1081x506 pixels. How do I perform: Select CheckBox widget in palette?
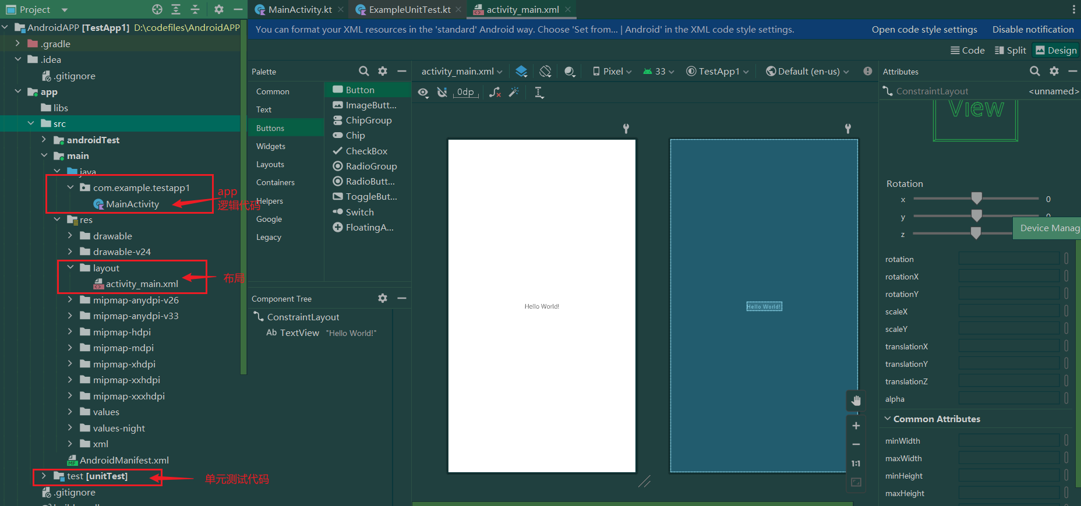(367, 151)
